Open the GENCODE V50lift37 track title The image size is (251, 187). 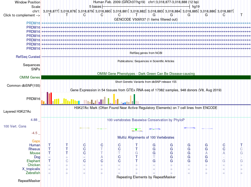[146, 19]
